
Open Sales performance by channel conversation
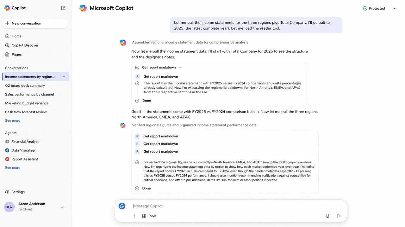click(29, 94)
